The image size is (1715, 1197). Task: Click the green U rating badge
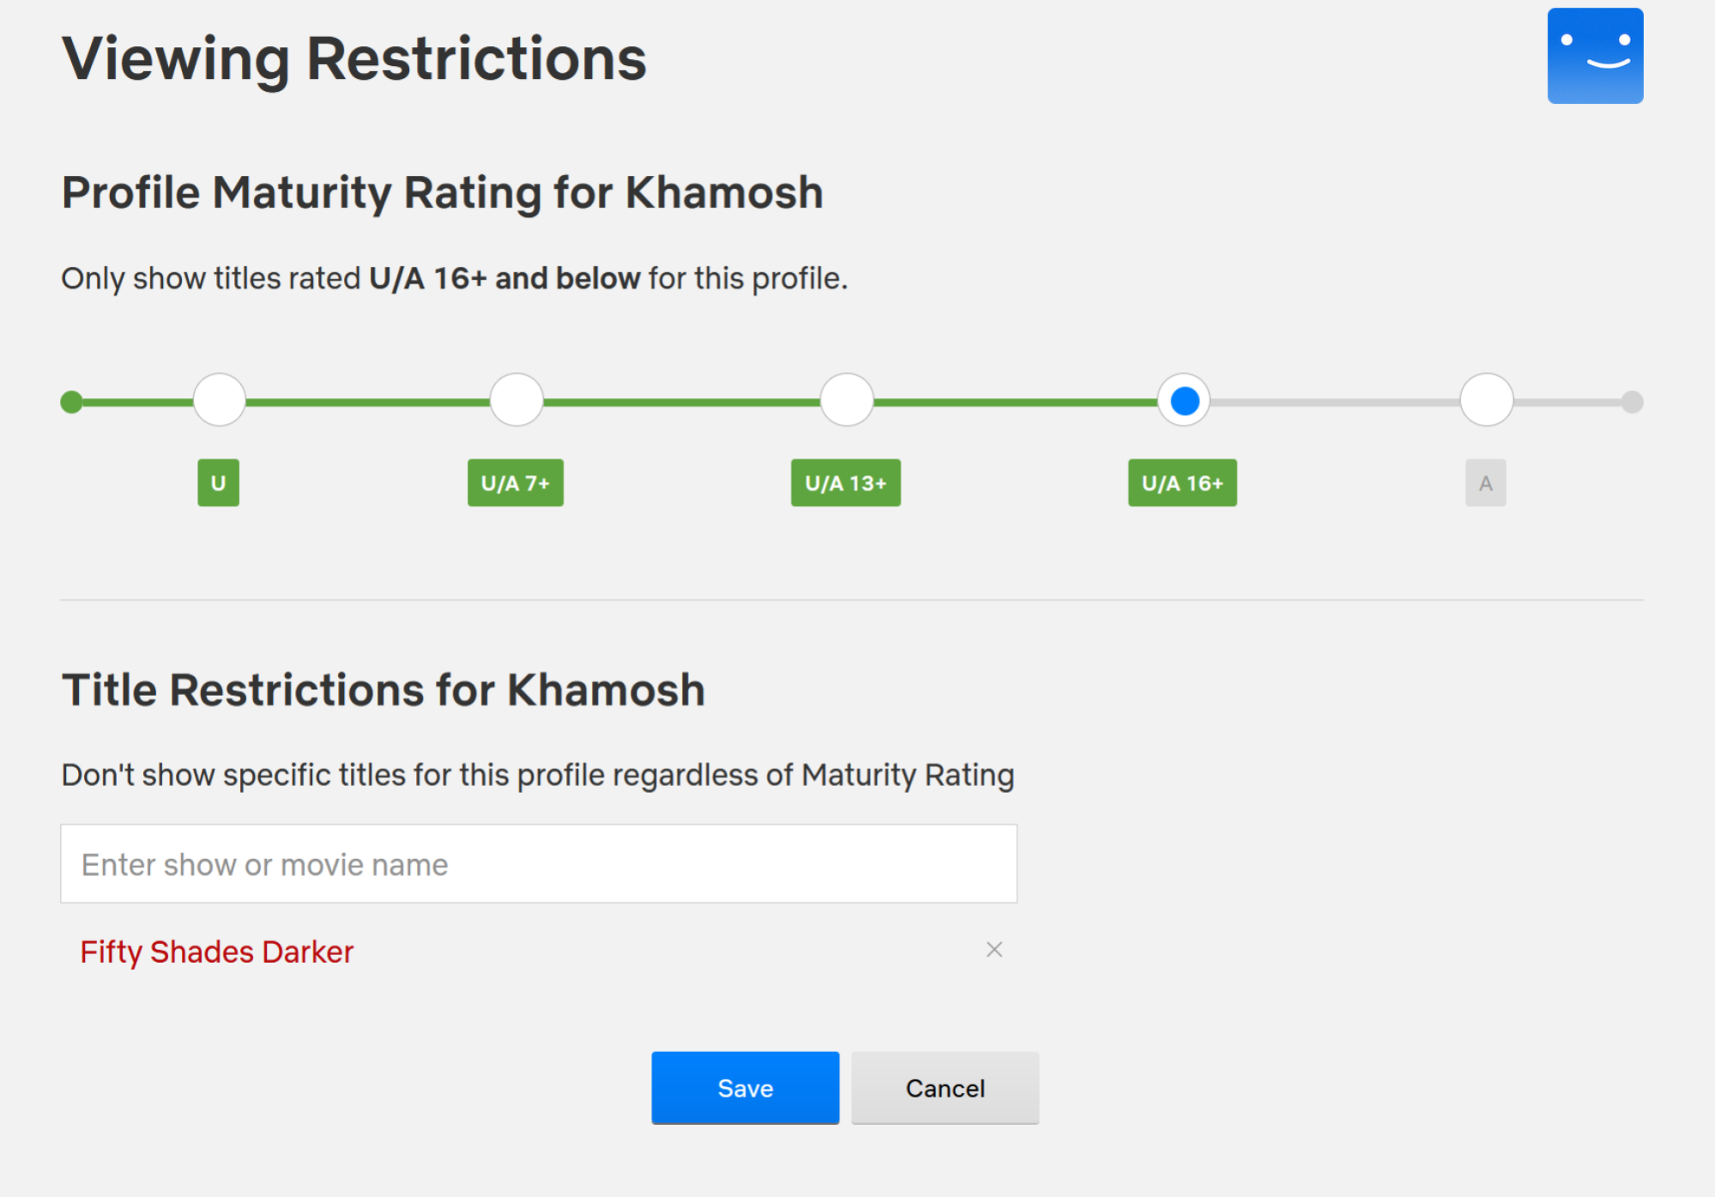point(218,483)
